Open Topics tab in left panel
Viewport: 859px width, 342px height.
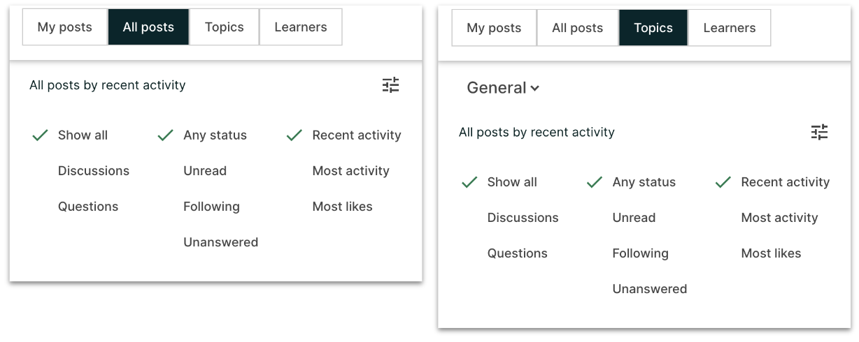click(225, 27)
